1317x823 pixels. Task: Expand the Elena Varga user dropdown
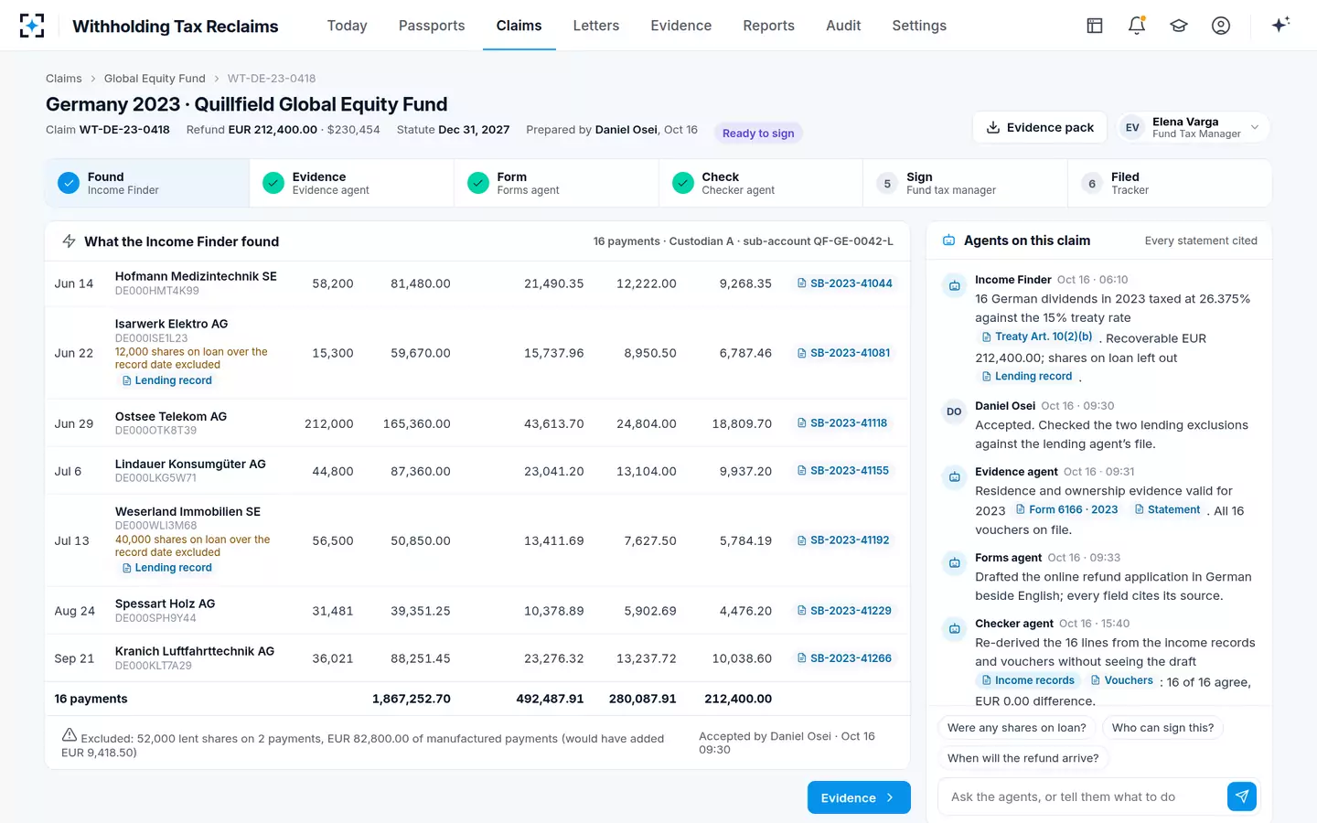tap(1194, 128)
